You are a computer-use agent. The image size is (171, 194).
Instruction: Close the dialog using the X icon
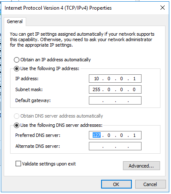point(163,8)
